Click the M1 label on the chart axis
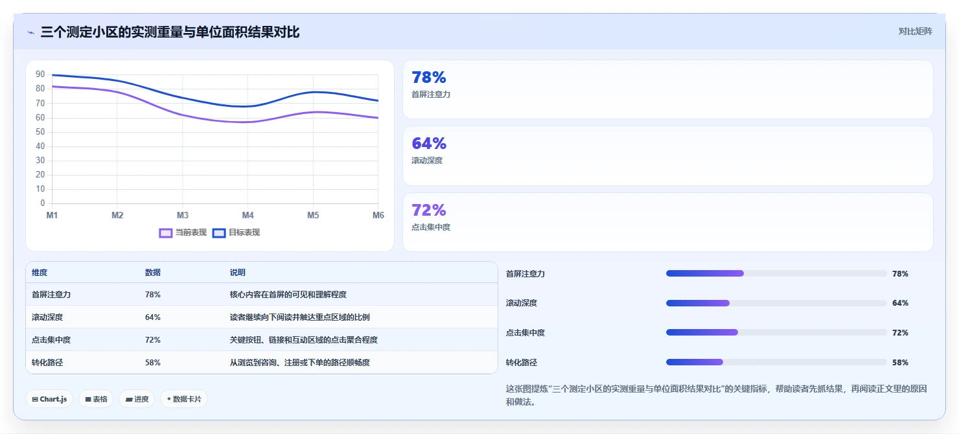 (x=52, y=215)
